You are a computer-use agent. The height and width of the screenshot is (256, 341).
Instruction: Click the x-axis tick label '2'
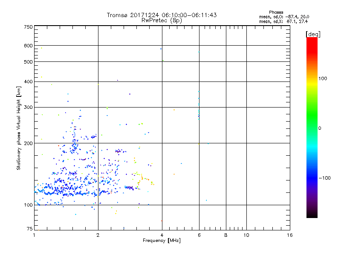click(x=98, y=235)
